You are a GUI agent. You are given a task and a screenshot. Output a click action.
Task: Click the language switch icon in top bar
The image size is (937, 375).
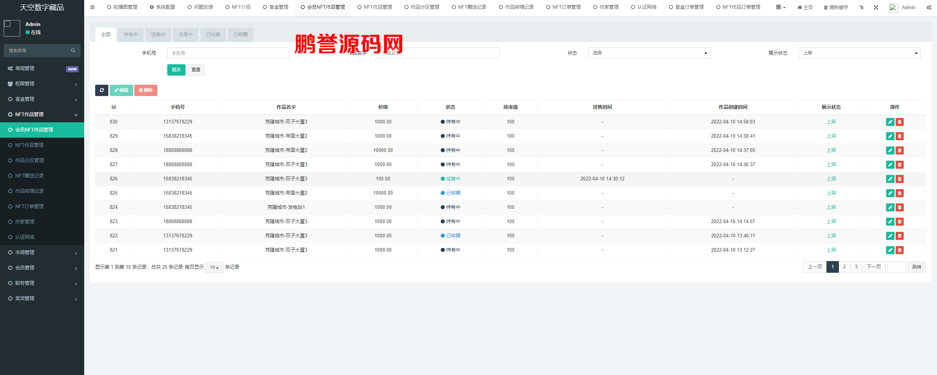click(x=861, y=7)
